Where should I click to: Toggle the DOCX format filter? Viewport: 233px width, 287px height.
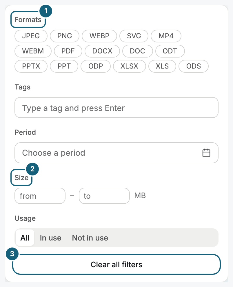102,51
